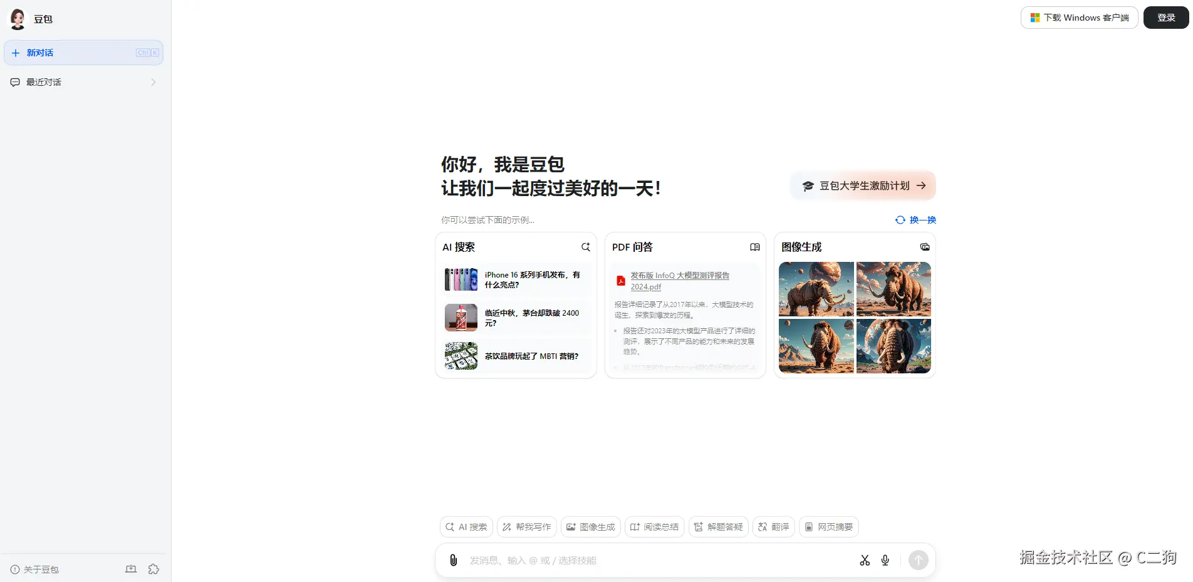Activate the 网页摘要 skill chip
This screenshot has width=1193, height=582.
coord(828,527)
